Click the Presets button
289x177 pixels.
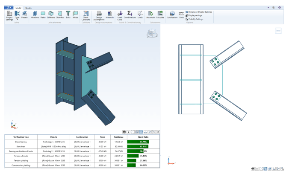pyautogui.click(x=25, y=16)
